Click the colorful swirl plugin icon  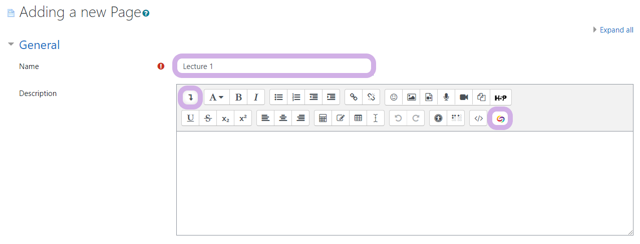pos(500,118)
